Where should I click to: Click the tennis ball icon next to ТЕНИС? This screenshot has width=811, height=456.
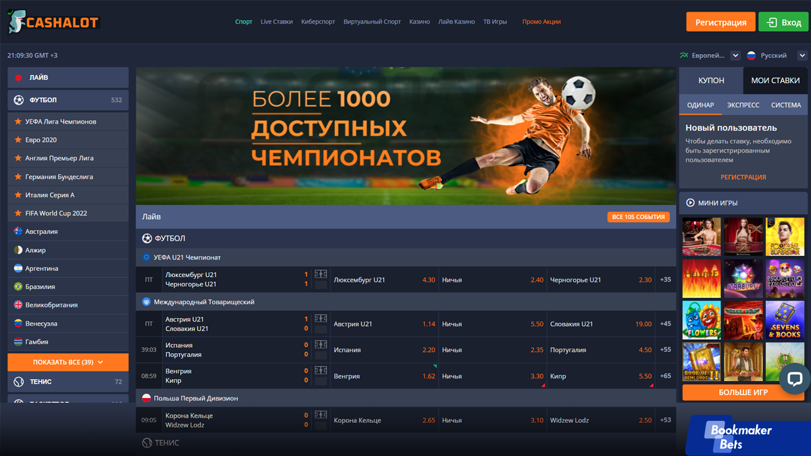click(x=18, y=382)
